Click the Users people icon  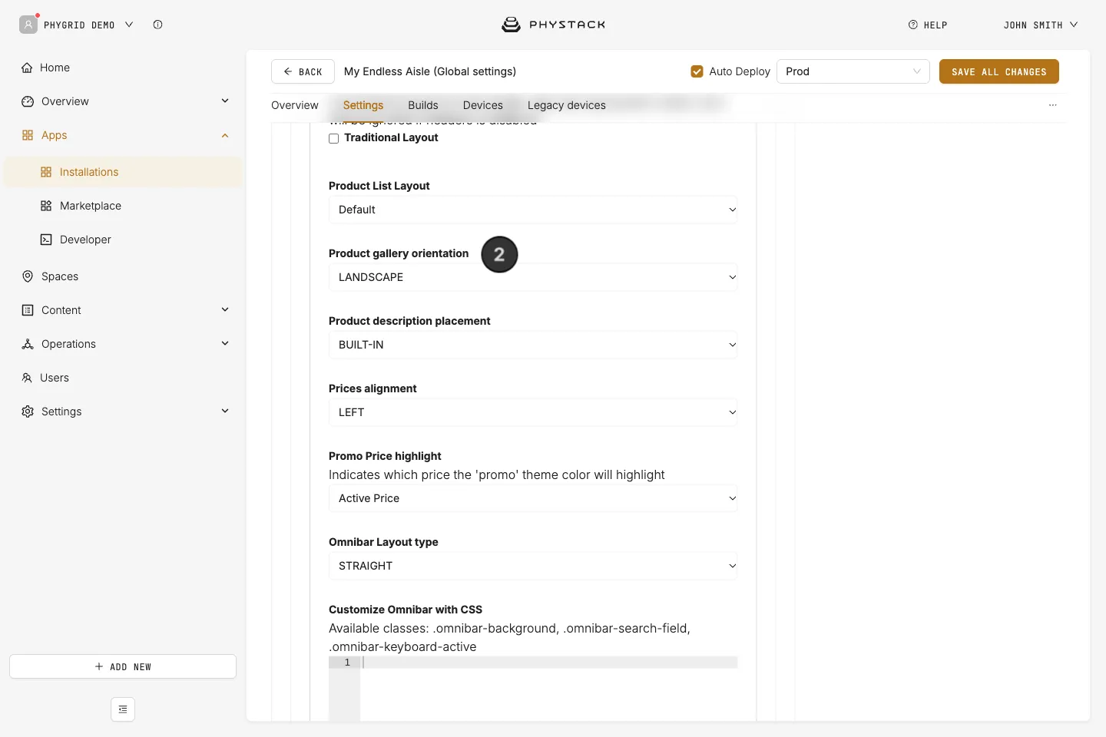27,378
